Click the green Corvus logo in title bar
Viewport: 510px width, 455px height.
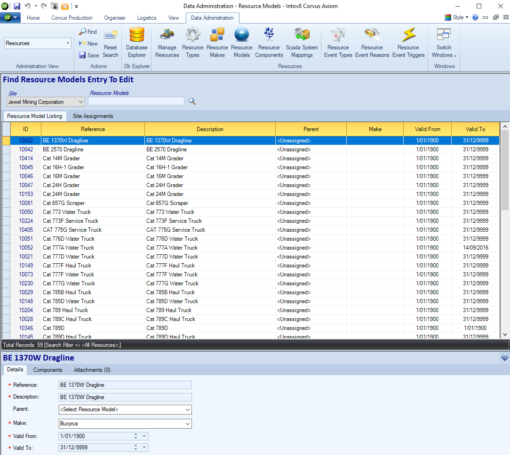pos(5,6)
